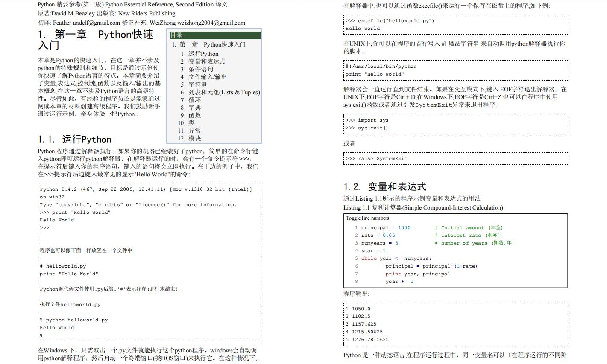Click the heading 1.1 运行Python
This screenshot has width=607, height=364.
point(74,139)
